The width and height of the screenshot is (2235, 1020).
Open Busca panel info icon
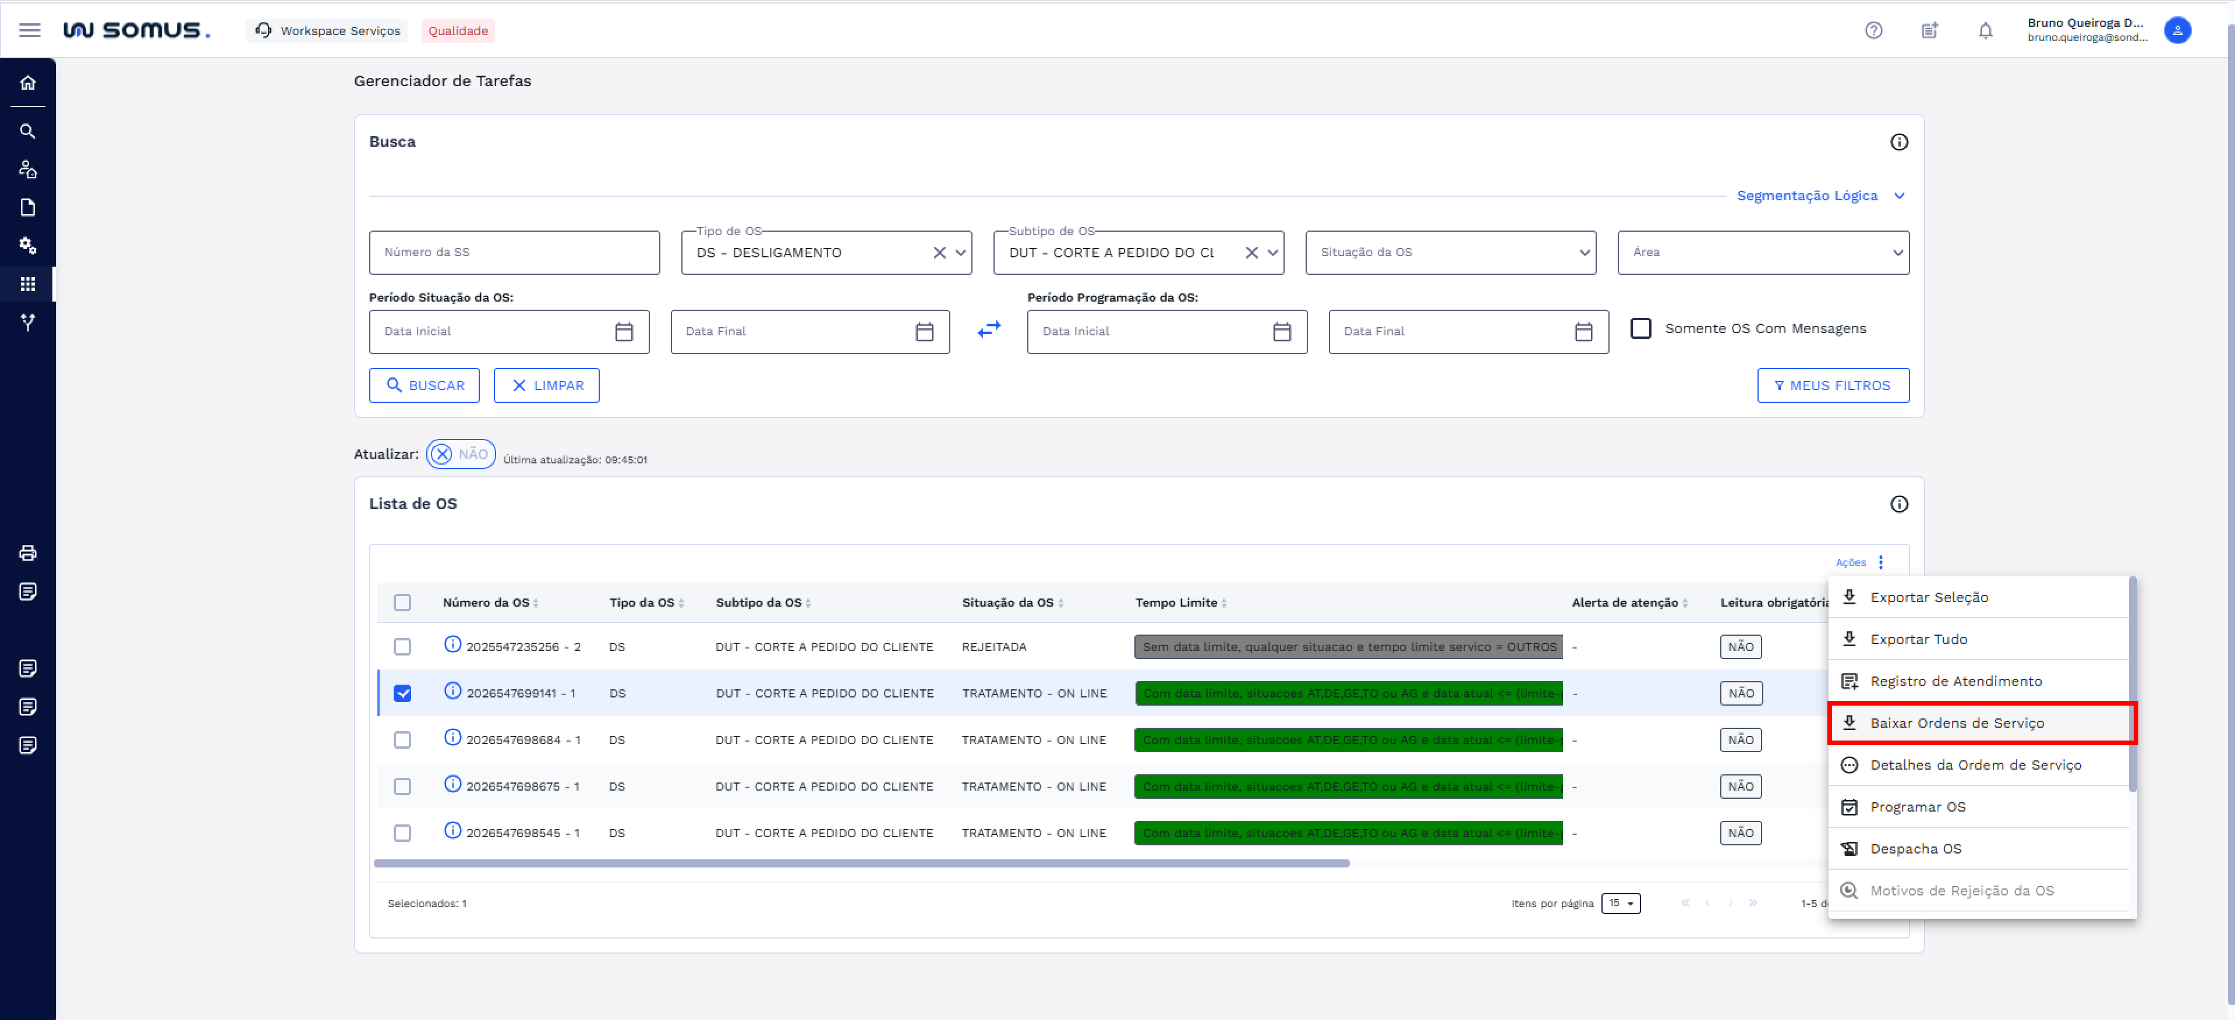(x=1898, y=142)
